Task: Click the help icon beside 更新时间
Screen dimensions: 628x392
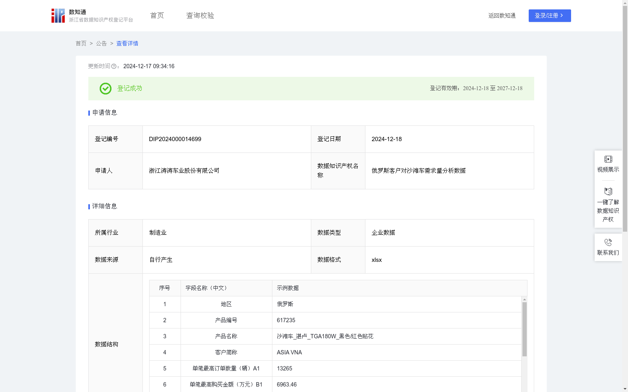Action: 114,66
